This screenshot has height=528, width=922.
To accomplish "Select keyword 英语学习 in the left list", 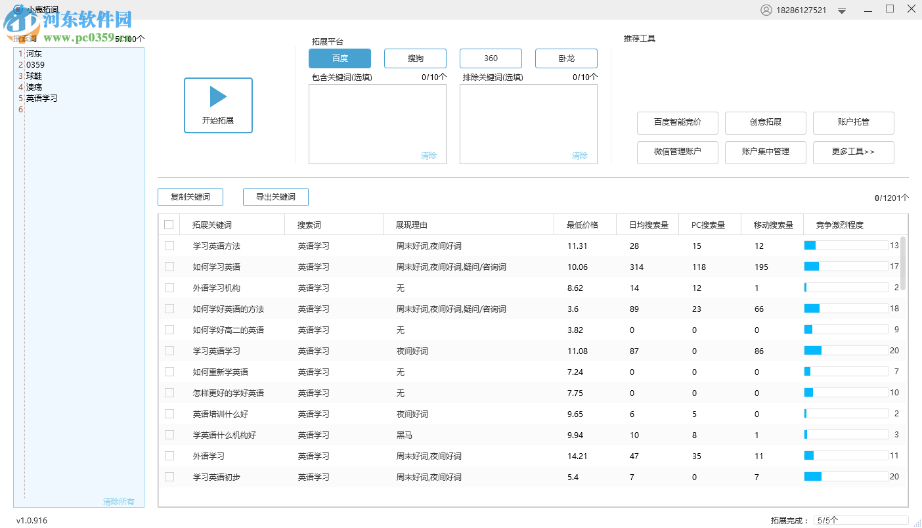I will pos(42,98).
